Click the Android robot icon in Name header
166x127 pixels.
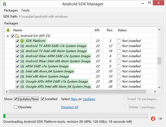[8, 30]
